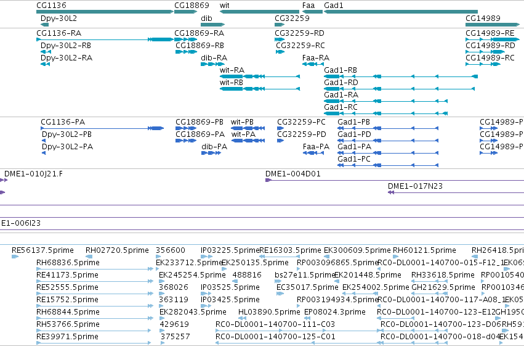Select EST label HL03890.5prime
Image resolution: width=524 pixels, height=346 pixels.
click(269, 312)
